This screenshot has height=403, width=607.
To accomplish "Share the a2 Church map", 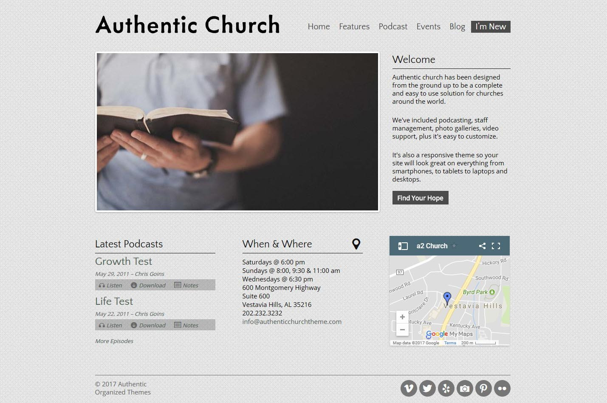I will tap(482, 246).
